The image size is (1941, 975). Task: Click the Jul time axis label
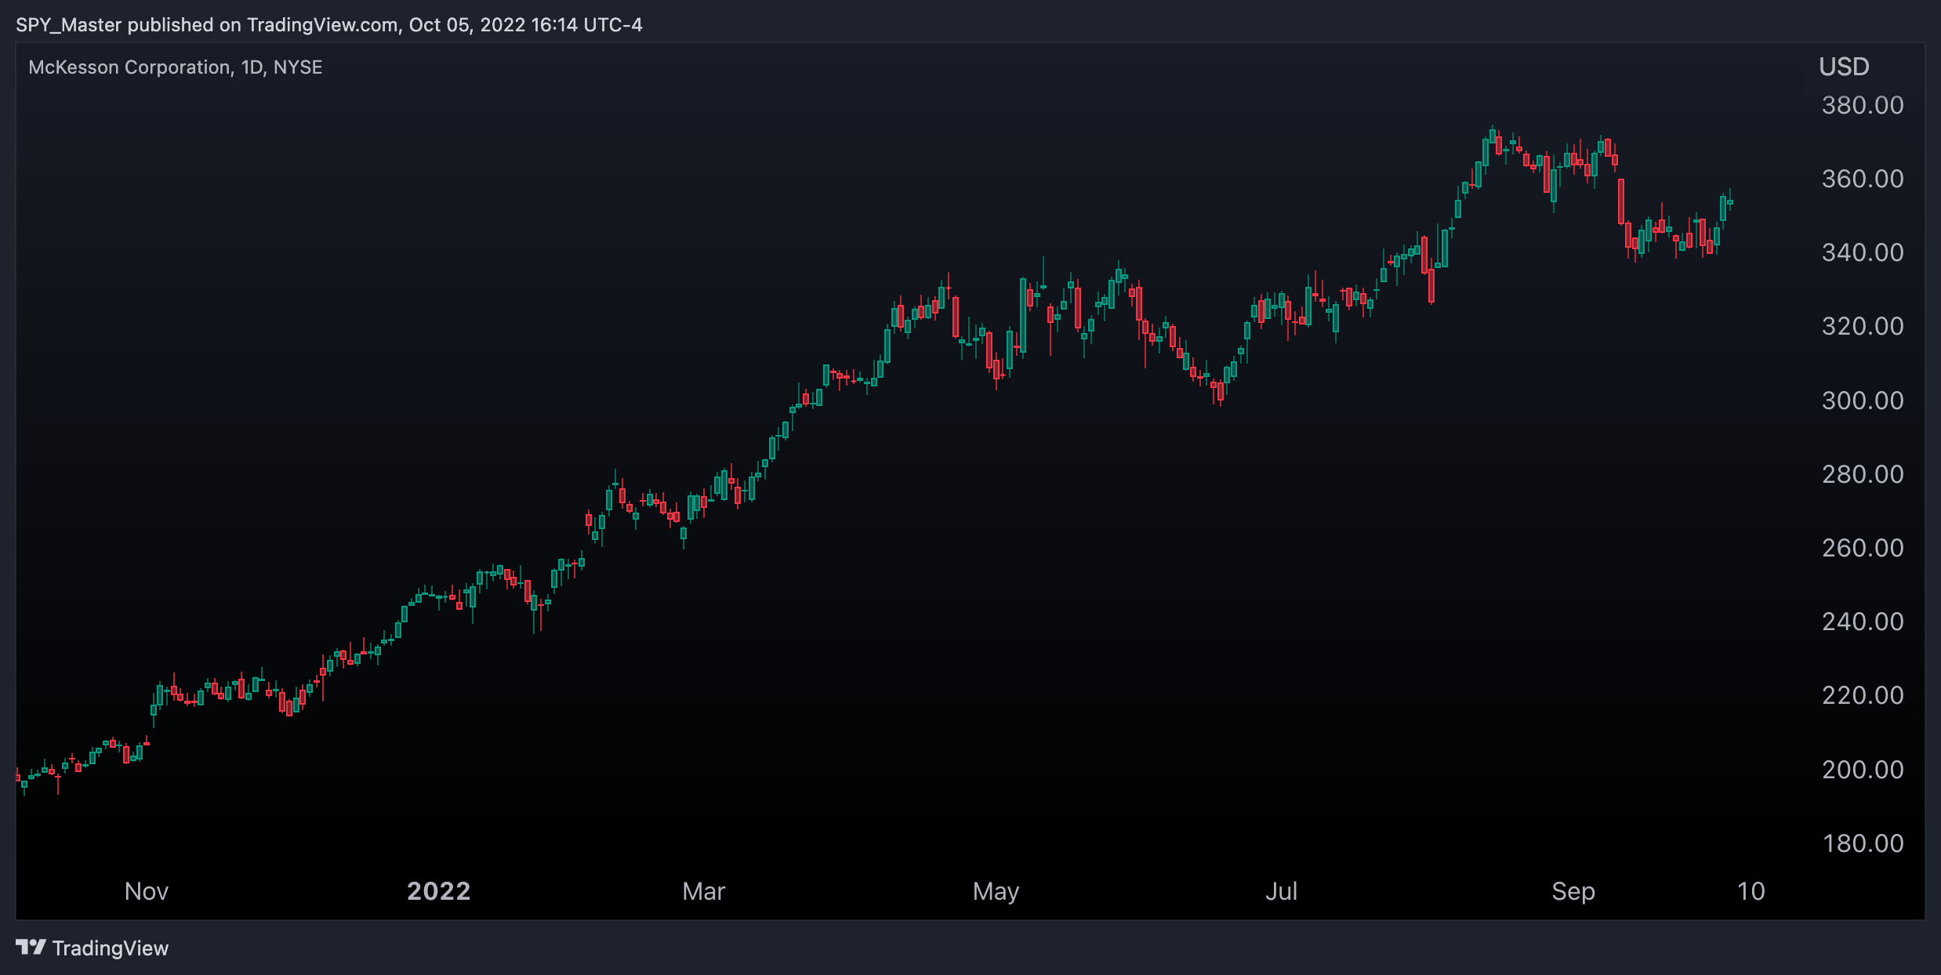(1282, 891)
